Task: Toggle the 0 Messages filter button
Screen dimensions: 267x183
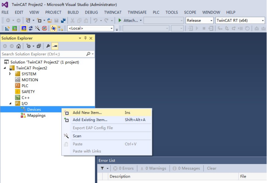Action: 186,168
